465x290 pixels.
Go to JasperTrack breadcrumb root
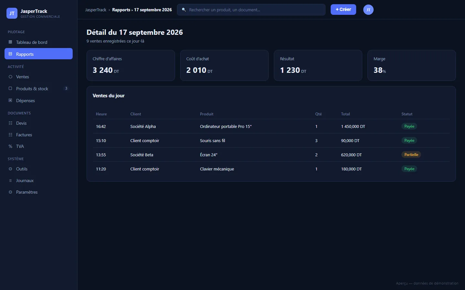click(x=96, y=10)
